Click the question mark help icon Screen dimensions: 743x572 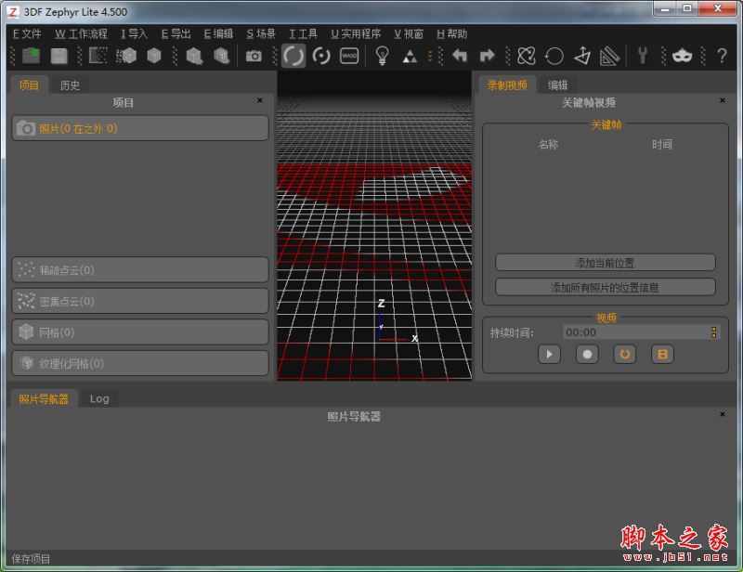tap(722, 56)
